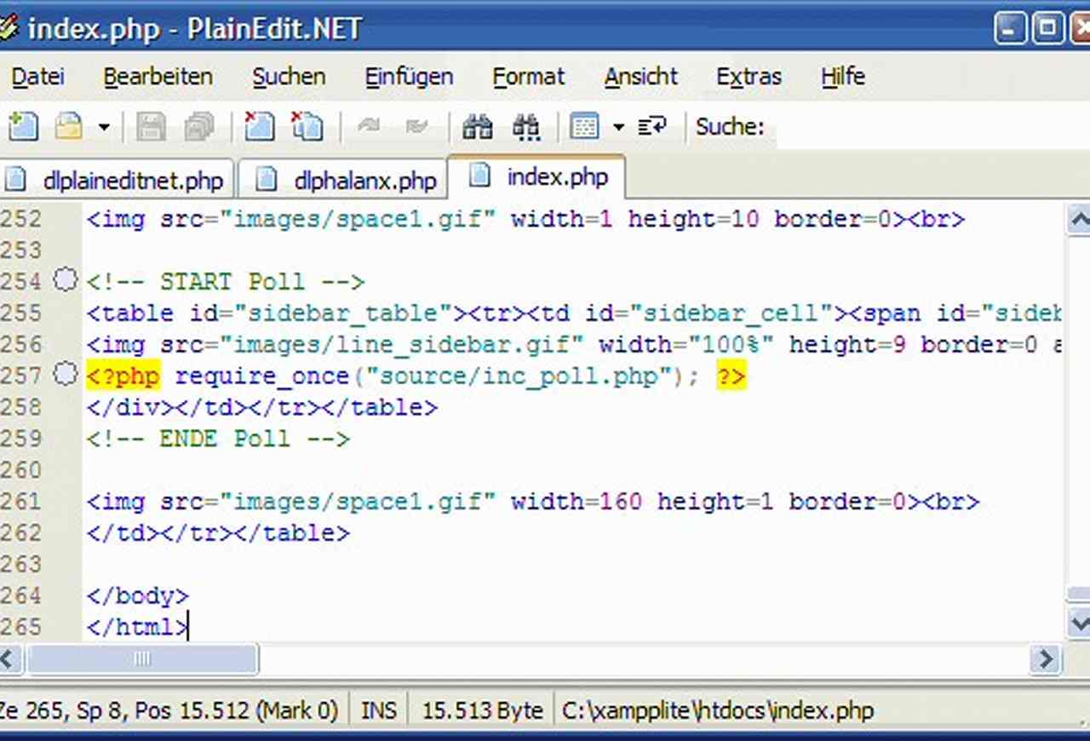Click the horizontal scrollbar thumb
The width and height of the screenshot is (1090, 741).
(x=142, y=658)
